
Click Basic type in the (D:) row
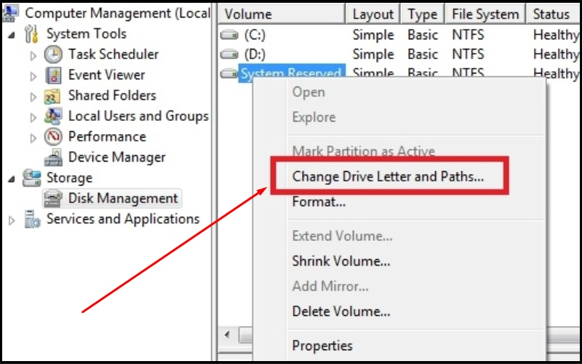coord(423,55)
